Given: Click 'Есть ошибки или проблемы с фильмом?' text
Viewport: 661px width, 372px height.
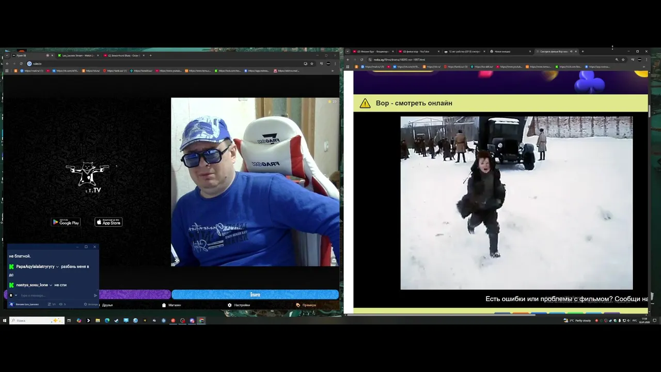Looking at the screenshot, I should point(549,299).
